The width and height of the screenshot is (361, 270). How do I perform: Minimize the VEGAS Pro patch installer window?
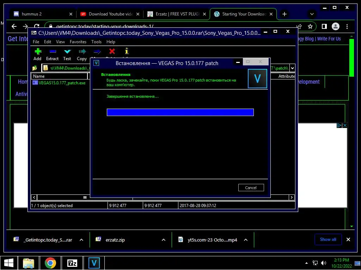pos(238,62)
